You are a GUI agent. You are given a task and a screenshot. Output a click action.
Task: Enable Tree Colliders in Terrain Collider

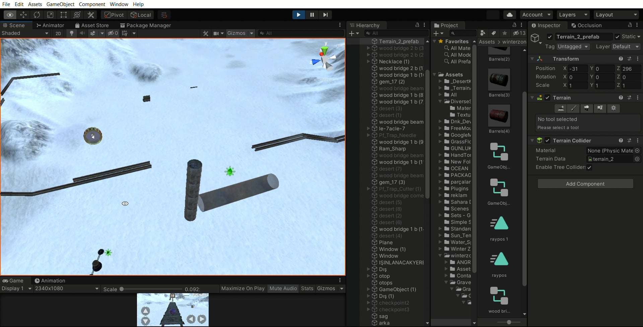(x=589, y=168)
